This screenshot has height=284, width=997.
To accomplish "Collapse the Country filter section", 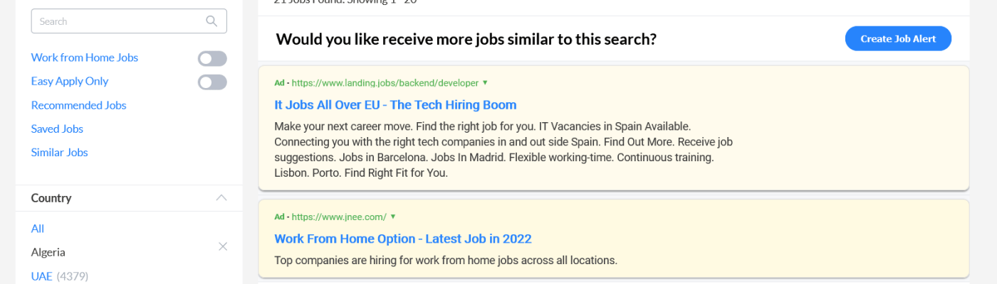I will pos(221,197).
